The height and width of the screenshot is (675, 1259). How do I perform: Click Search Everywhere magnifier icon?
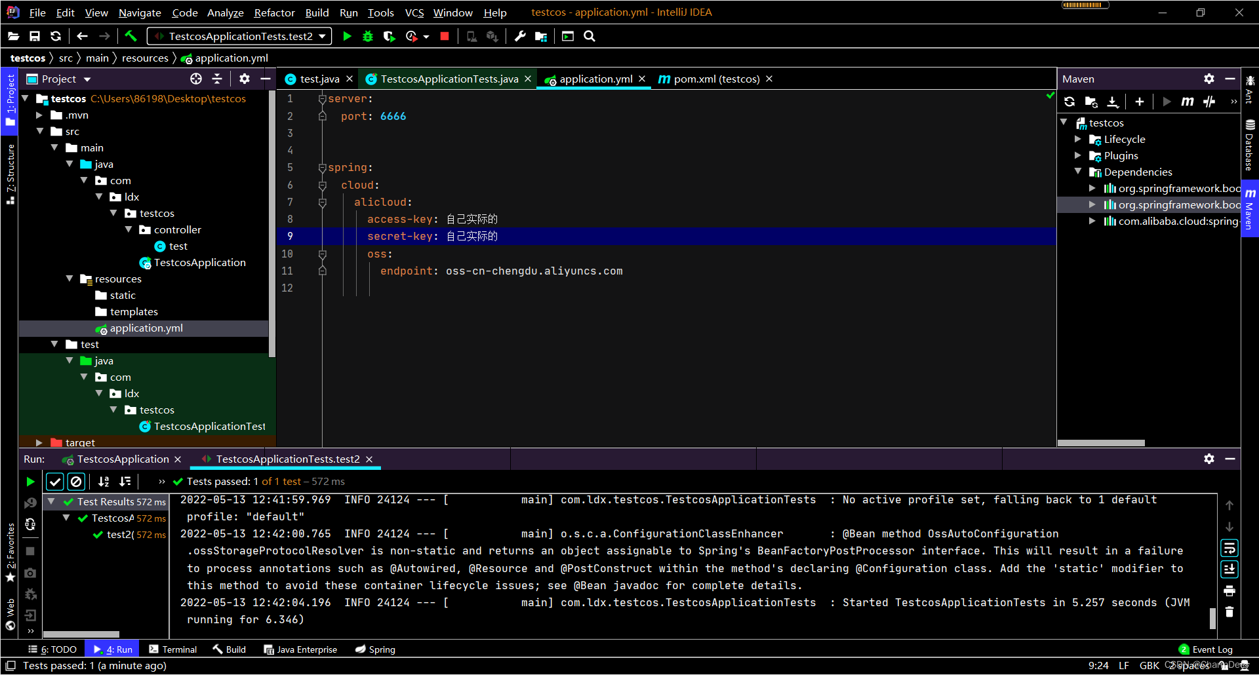tap(590, 36)
